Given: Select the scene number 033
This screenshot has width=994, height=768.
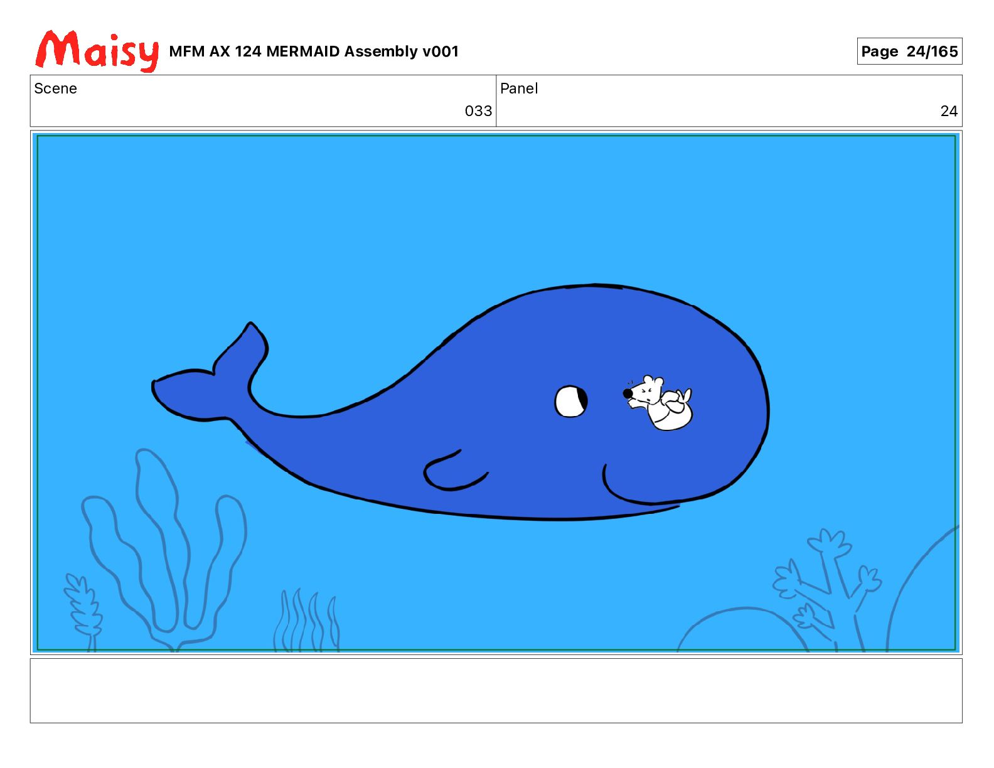Looking at the screenshot, I should (x=478, y=111).
